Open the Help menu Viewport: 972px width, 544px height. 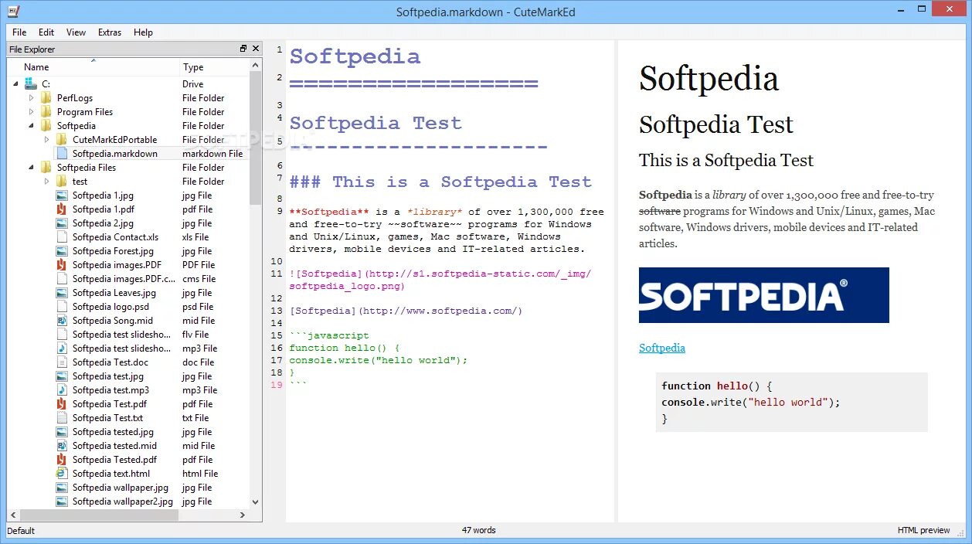coord(143,32)
